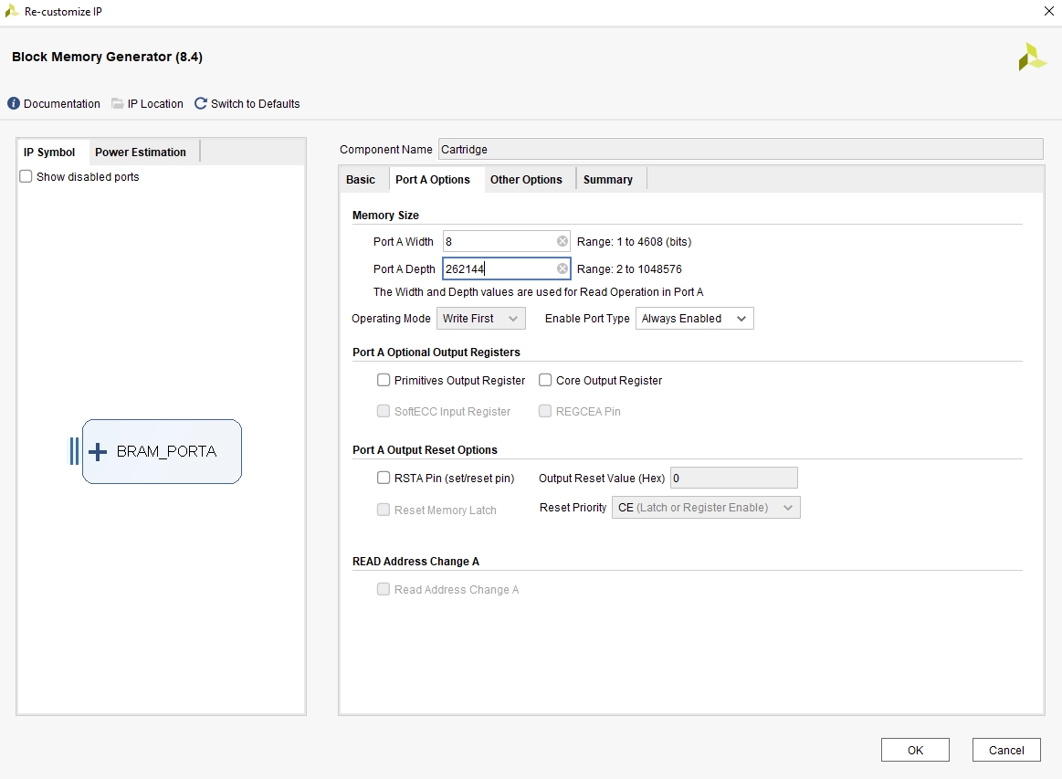Select the BRAM_PORTA interface block
The width and height of the screenshot is (1062, 779).
162,452
